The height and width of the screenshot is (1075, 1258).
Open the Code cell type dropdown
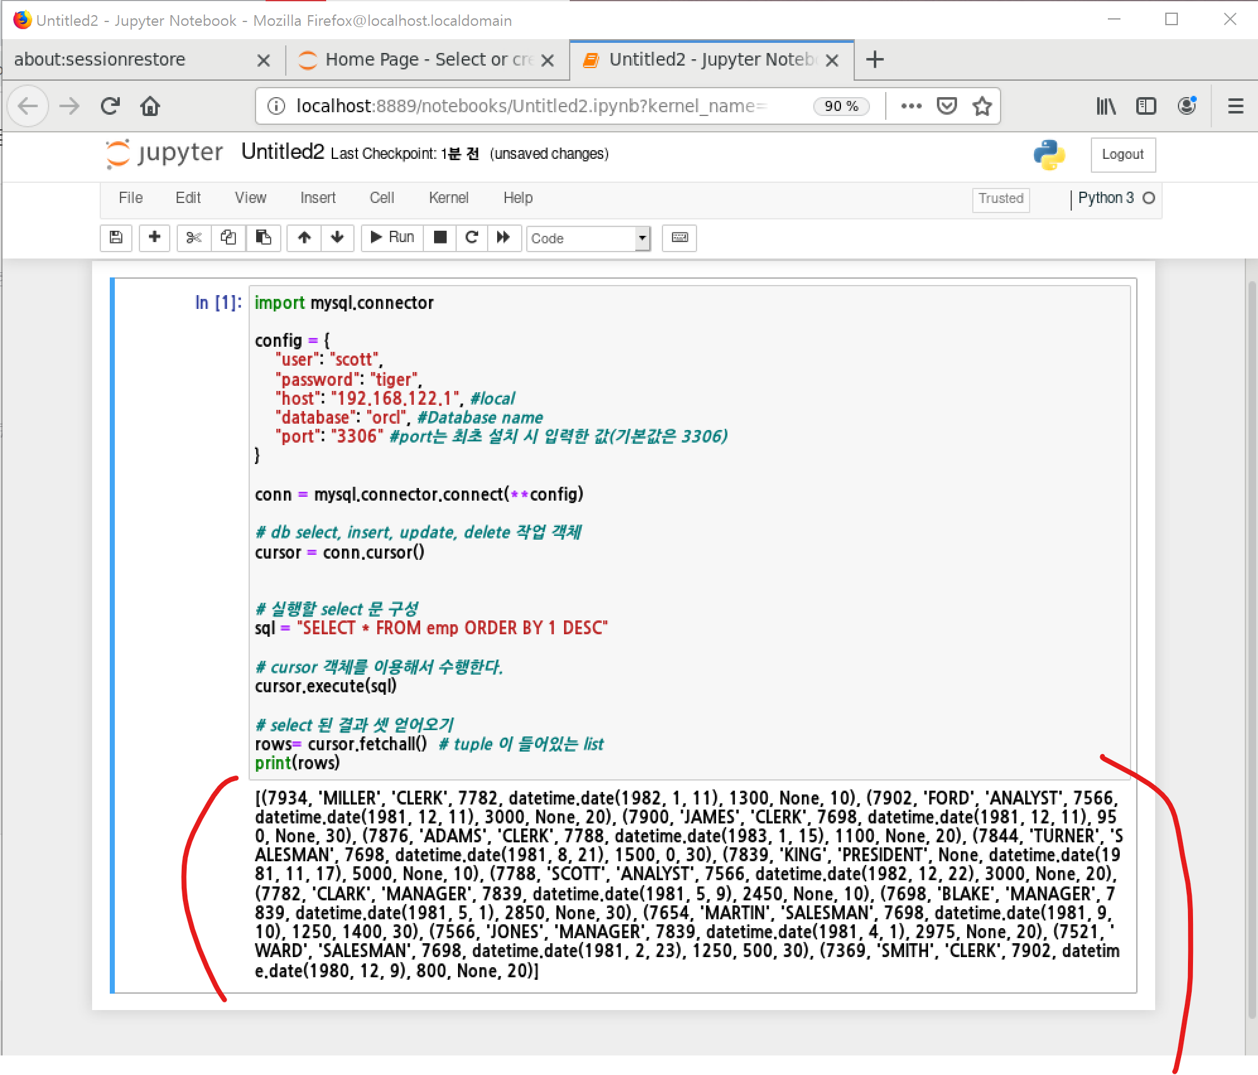pos(588,238)
